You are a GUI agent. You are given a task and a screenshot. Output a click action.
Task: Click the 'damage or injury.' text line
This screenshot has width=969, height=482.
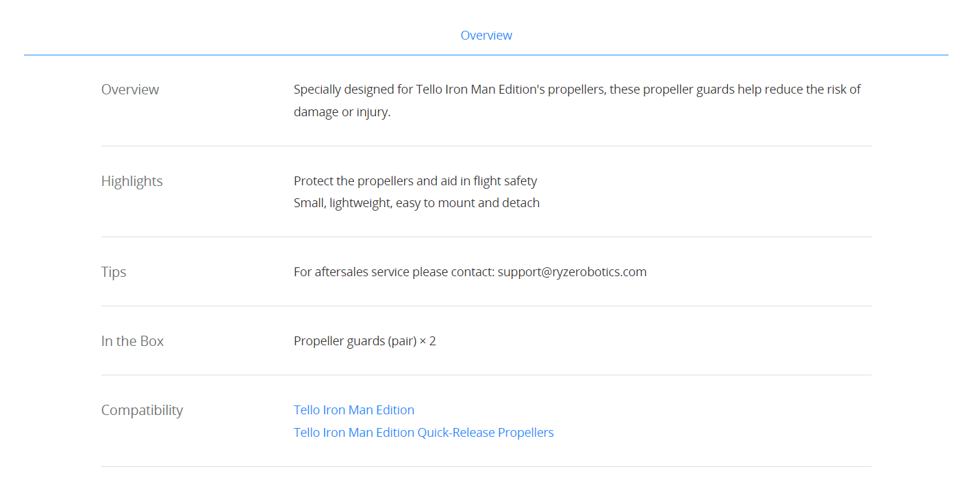pos(342,112)
